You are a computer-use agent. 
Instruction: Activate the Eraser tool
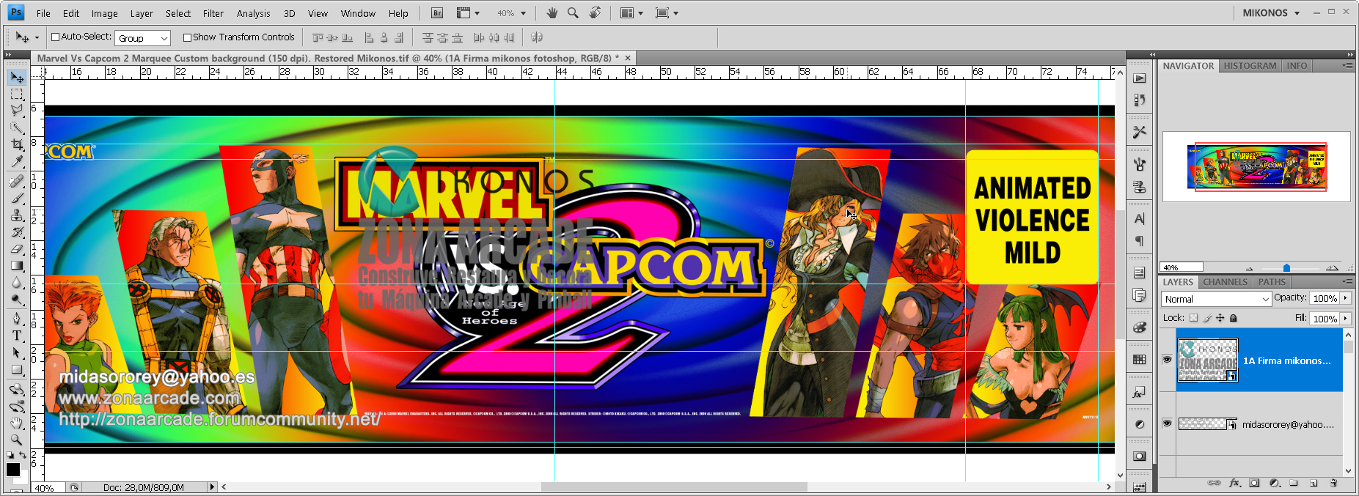coord(16,248)
